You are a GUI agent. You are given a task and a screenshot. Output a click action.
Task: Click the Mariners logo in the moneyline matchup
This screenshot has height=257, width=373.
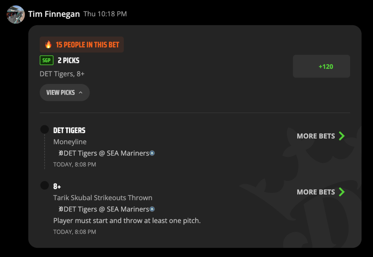(x=152, y=153)
